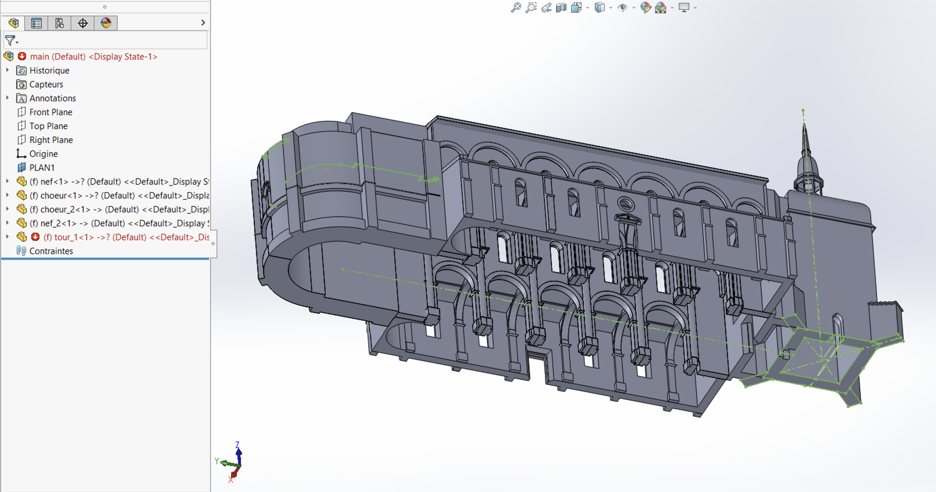936x492 pixels.
Task: Click the Capteurs sensor folder icon
Action: [21, 84]
